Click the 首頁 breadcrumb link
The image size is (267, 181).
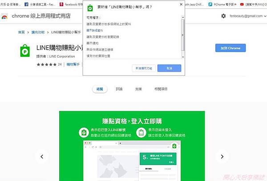coord(21,32)
